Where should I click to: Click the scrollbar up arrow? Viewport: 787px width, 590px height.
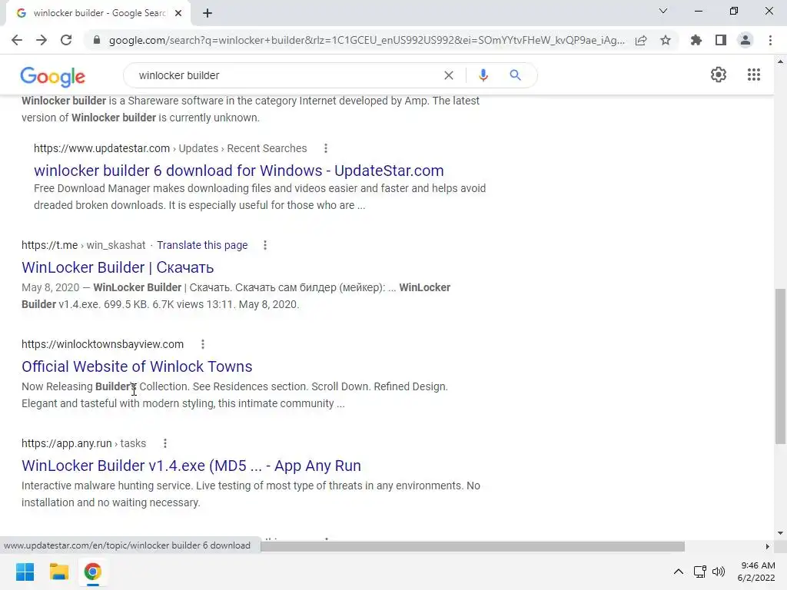coord(780,61)
